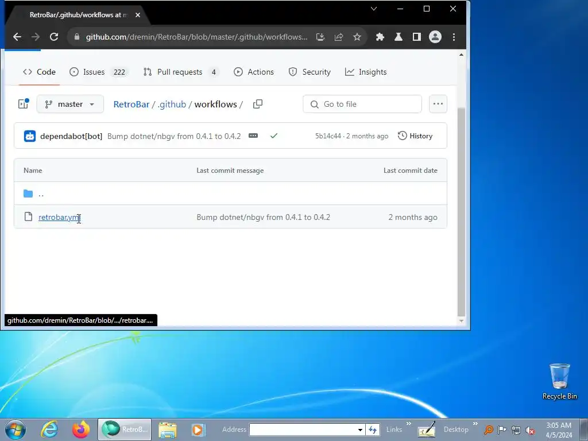
Task: Open the dependabot[bot] avatar
Action: (30, 136)
